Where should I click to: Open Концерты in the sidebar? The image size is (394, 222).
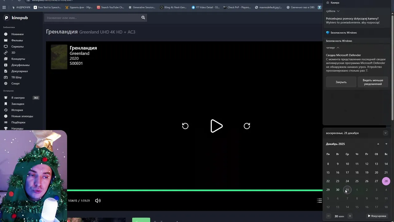[x=18, y=59]
